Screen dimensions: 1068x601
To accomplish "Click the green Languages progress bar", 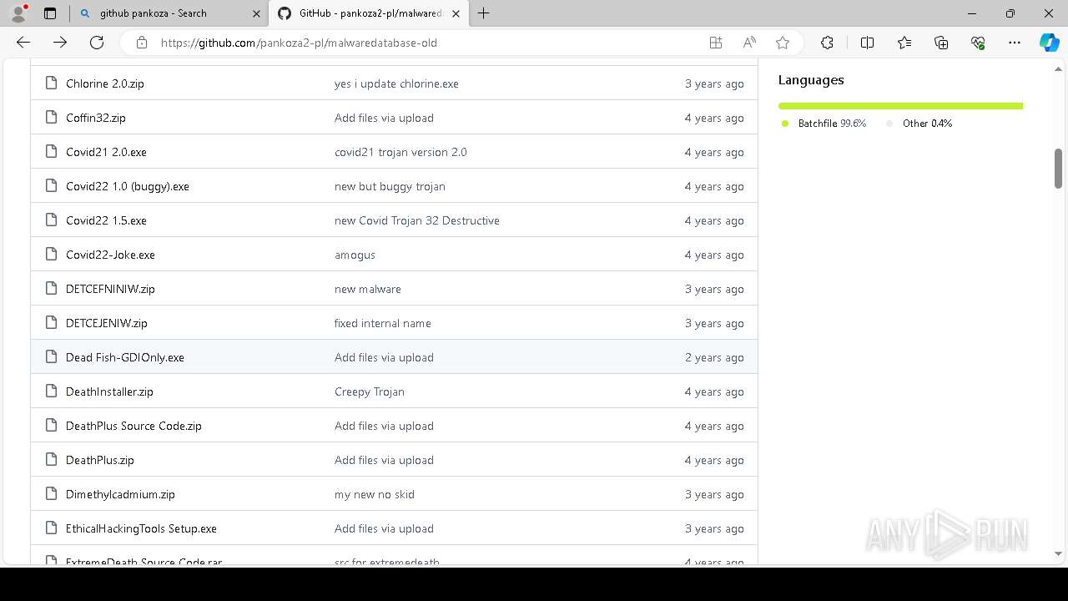I will coord(900,106).
